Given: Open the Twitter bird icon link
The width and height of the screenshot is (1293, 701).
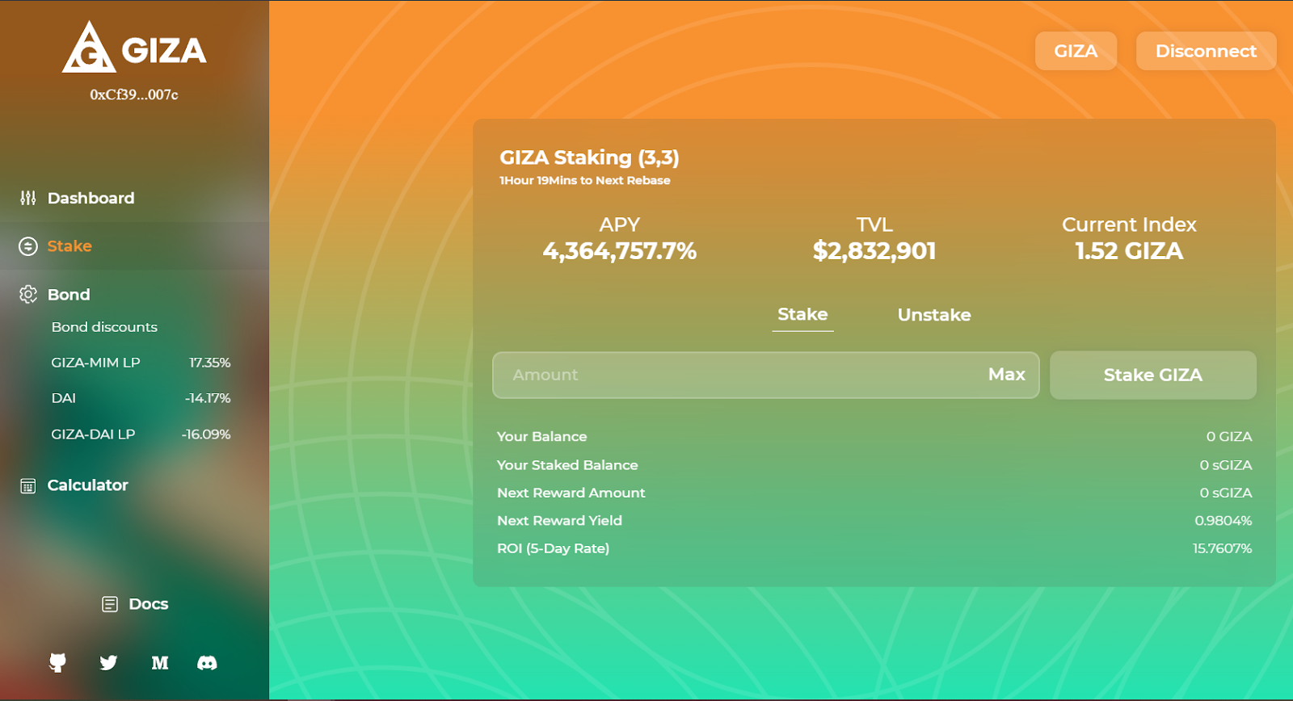Looking at the screenshot, I should [x=108, y=663].
